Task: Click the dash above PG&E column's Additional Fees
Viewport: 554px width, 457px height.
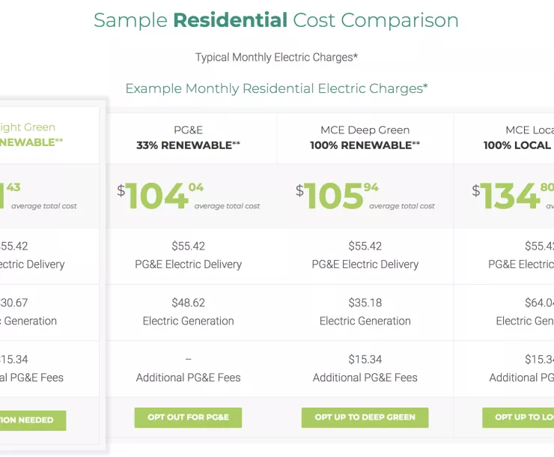Action: pos(188,360)
